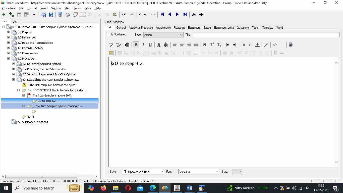The image size is (343, 193).
Task: Click the red minus remove step icon
Action: (x=34, y=15)
